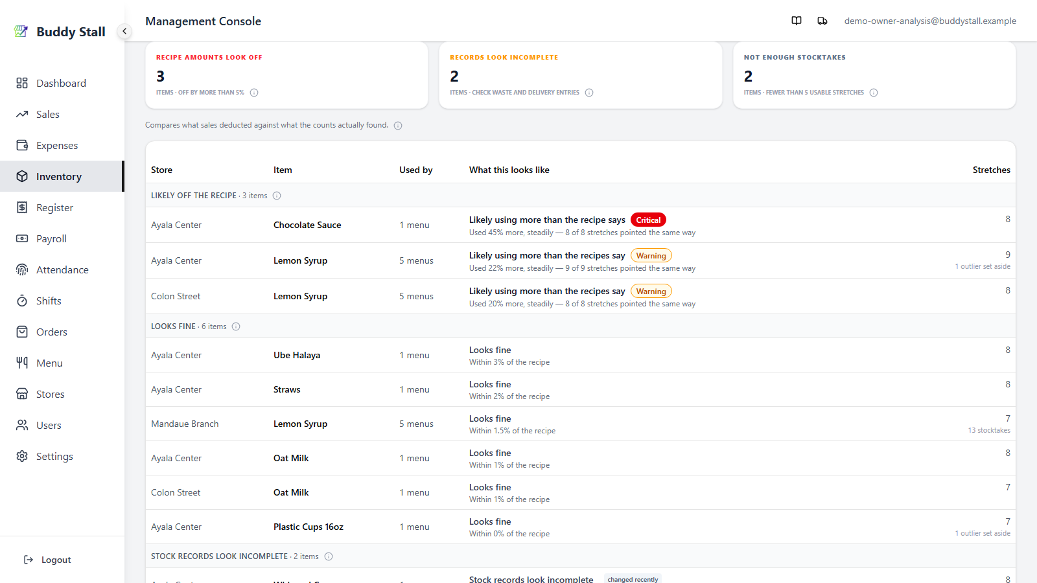Viewport: 1037px width, 583px height.
Task: Open the Records Look Incomplete summary card
Action: pos(581,75)
